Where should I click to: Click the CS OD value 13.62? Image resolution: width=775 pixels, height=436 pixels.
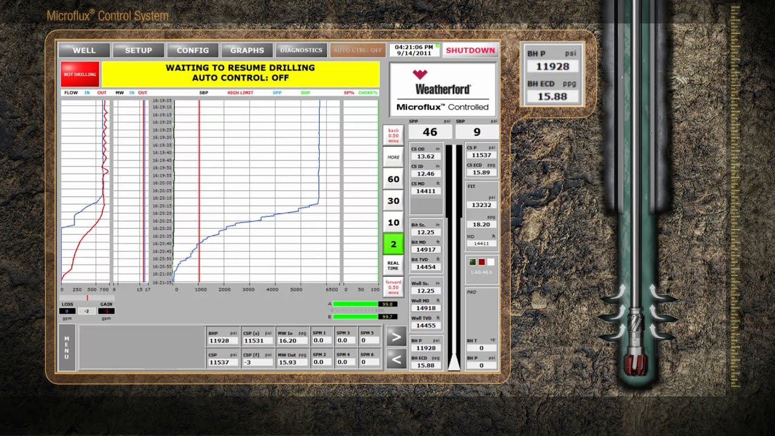tap(426, 156)
